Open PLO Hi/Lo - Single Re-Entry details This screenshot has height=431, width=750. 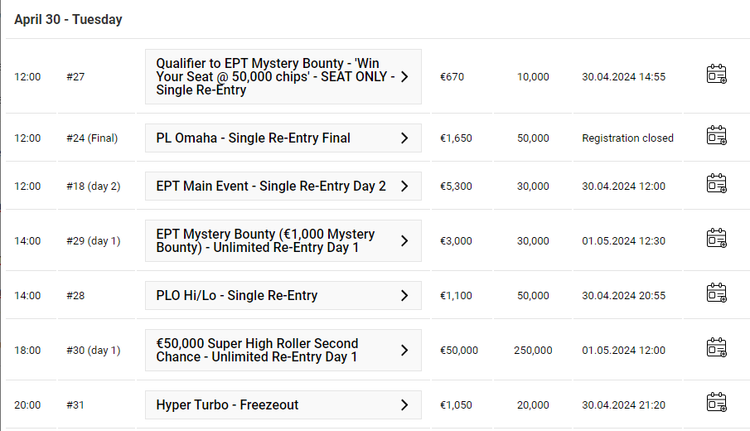tap(283, 296)
